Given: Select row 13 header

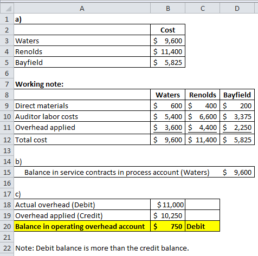Looking at the screenshot, I should pyautogui.click(x=7, y=150).
